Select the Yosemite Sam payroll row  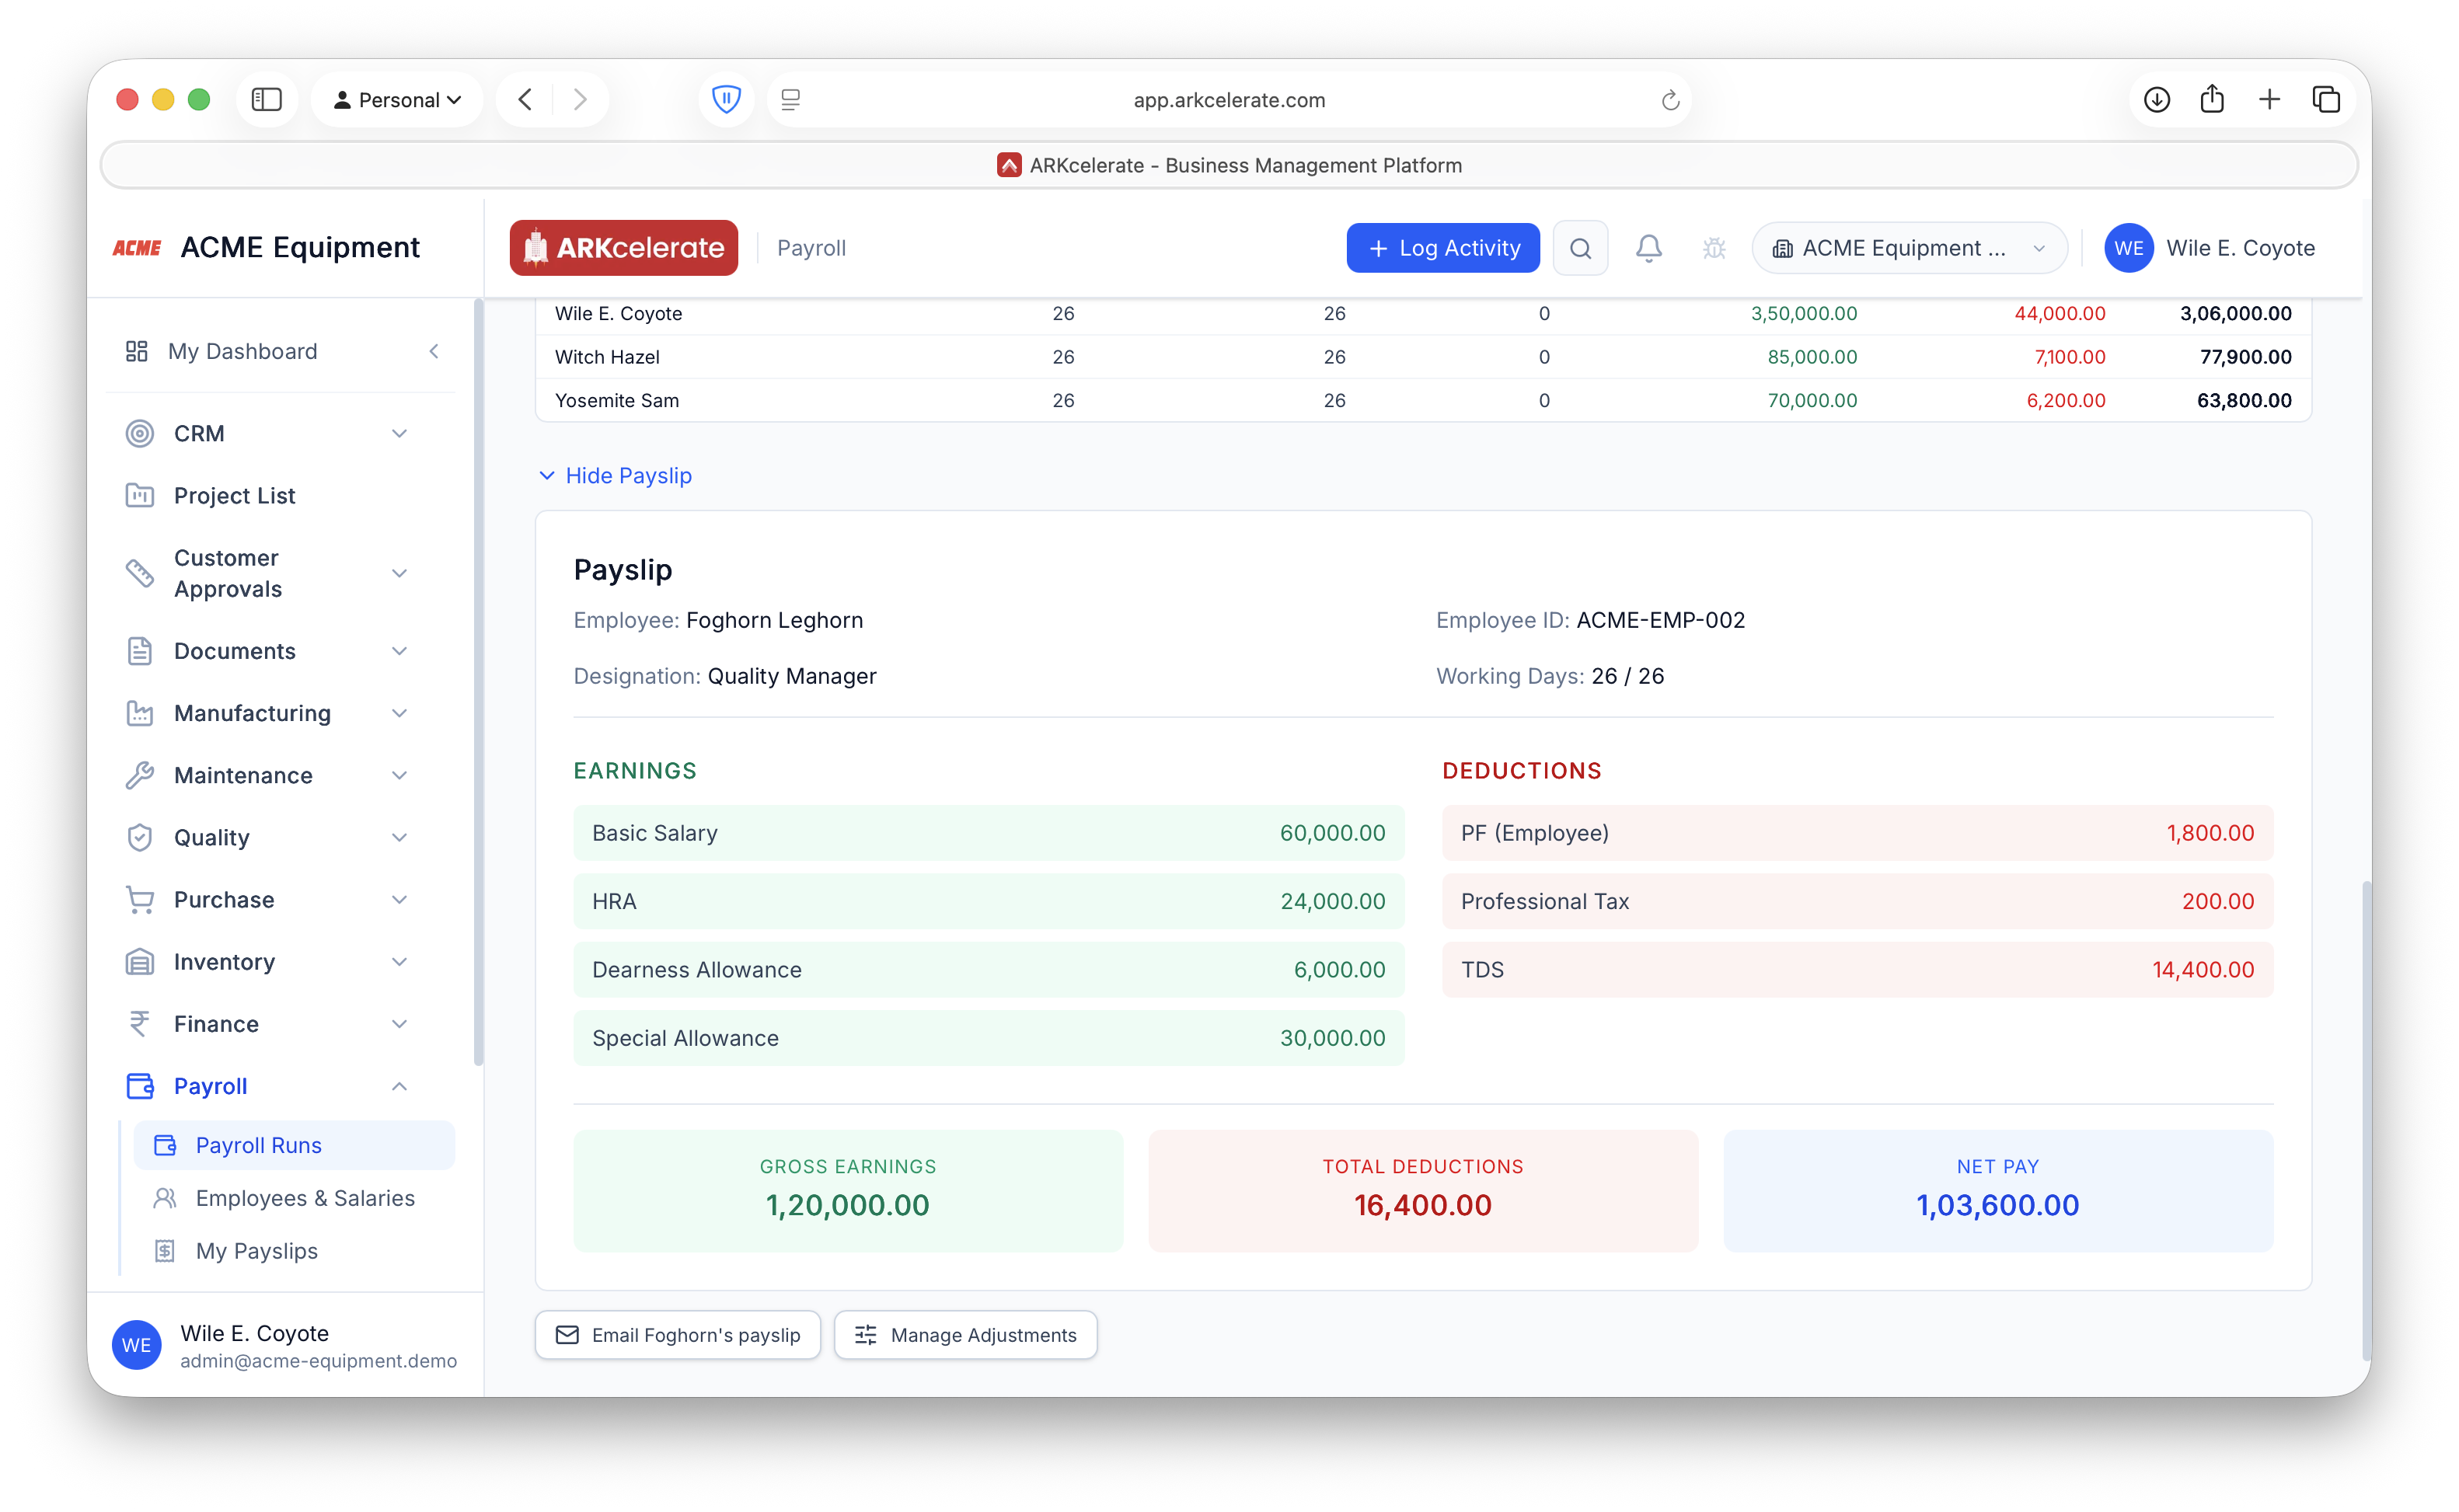[x=1423, y=400]
